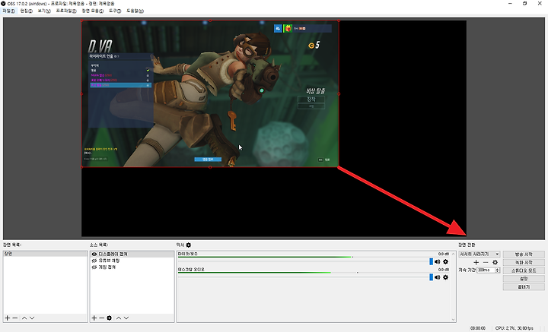Add a scene transition with plus icon
Image resolution: width=548 pixels, height=332 pixels.
476,262
